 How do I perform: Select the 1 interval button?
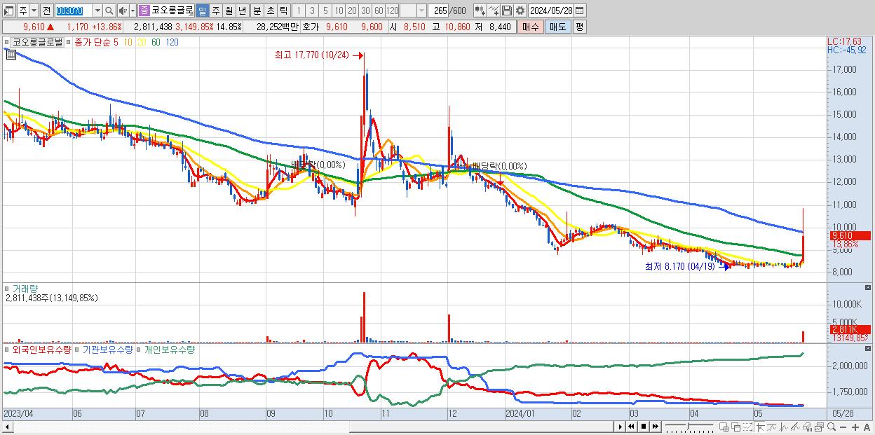pos(299,11)
